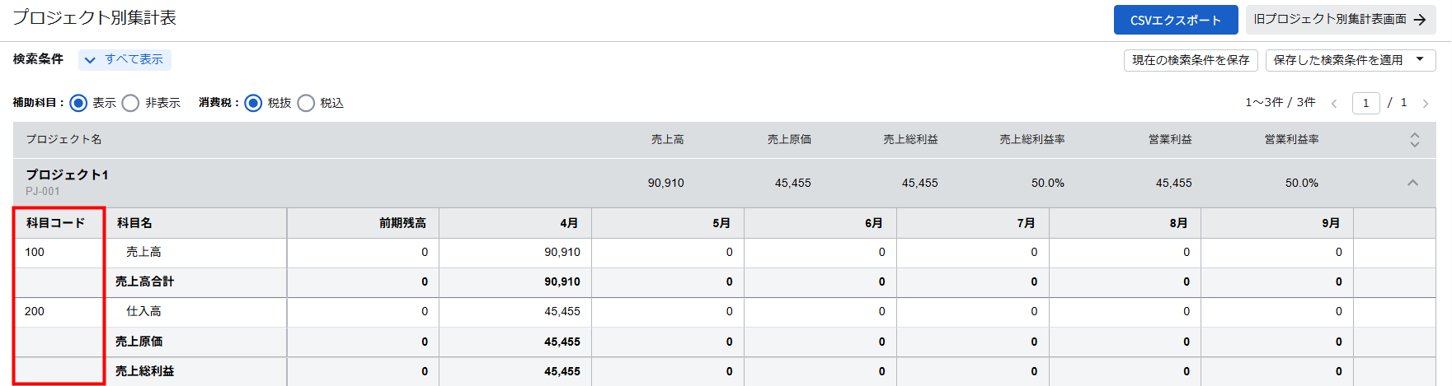
Task: Expand search conditions with すべて表示
Action: [125, 59]
